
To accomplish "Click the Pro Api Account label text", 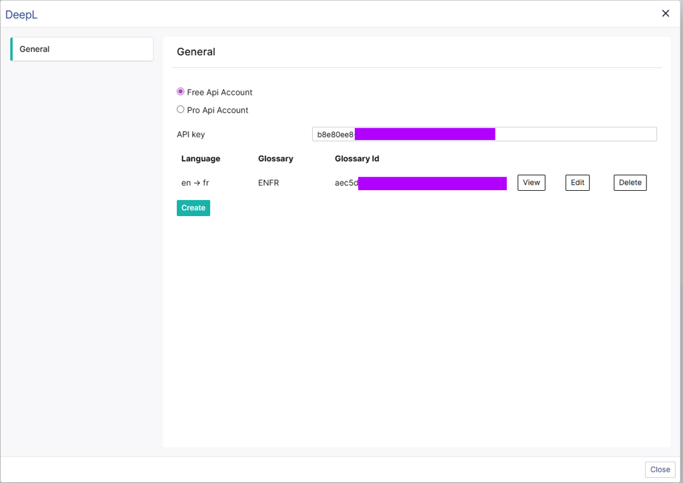I will (x=217, y=110).
